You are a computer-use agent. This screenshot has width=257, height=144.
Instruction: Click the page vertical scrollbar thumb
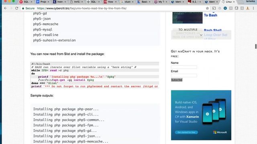click(x=256, y=46)
